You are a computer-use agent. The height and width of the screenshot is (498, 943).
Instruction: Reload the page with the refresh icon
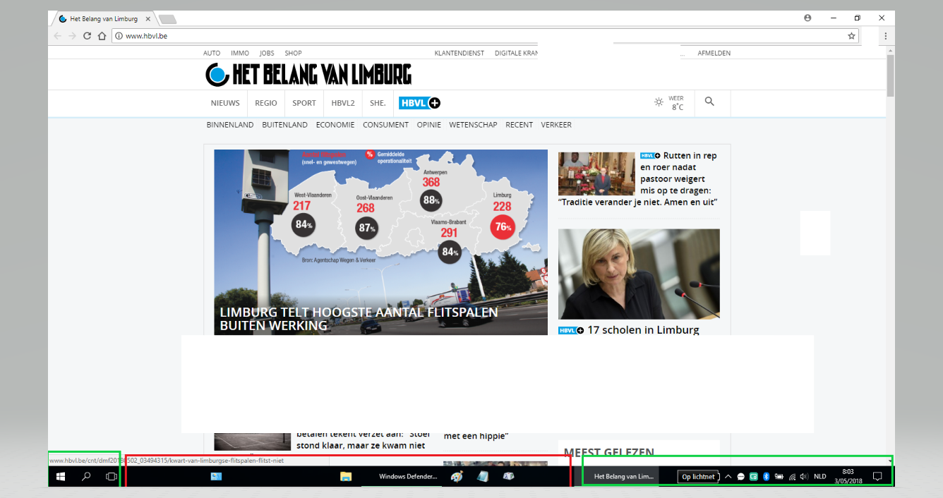click(x=88, y=36)
